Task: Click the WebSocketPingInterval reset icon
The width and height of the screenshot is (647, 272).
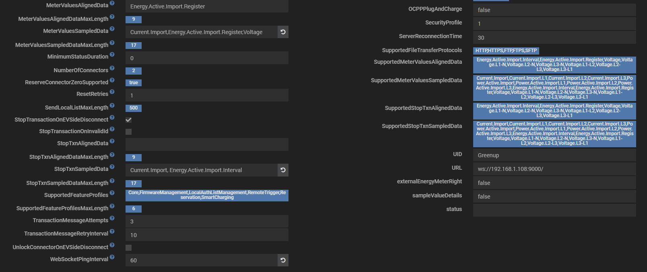Action: tap(283, 260)
